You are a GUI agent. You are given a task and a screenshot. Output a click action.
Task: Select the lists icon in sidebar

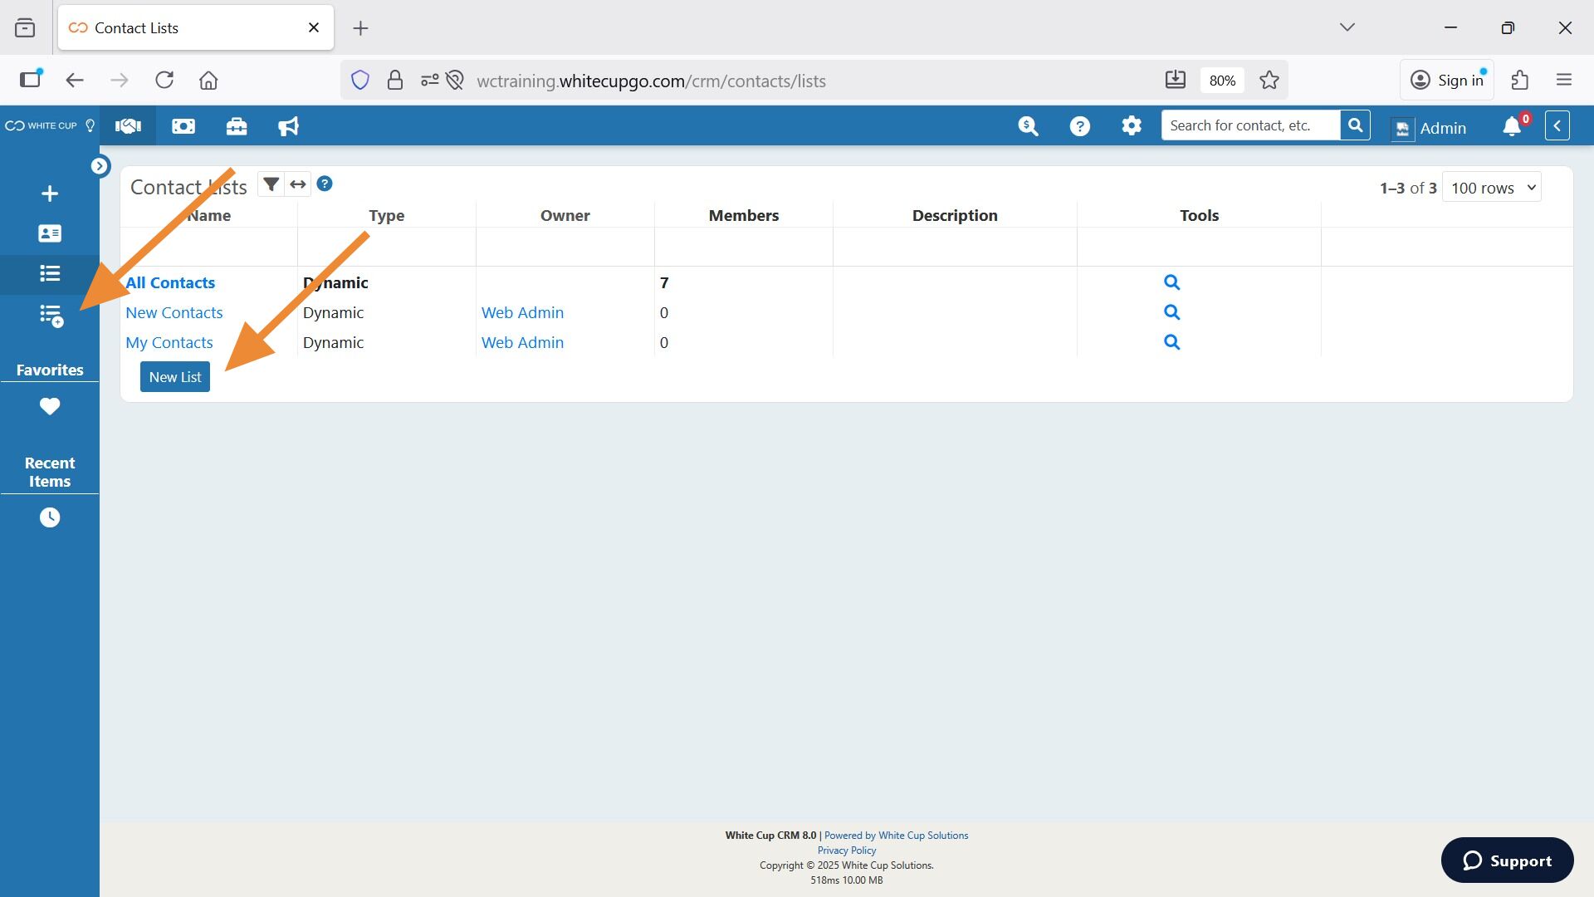coord(50,273)
